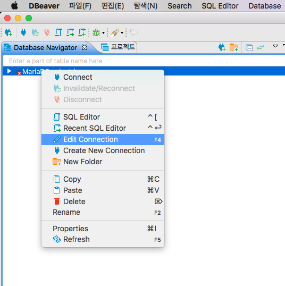The width and height of the screenshot is (285, 286).
Task: Open the brush tool dropdown arrow
Action: coord(122,33)
